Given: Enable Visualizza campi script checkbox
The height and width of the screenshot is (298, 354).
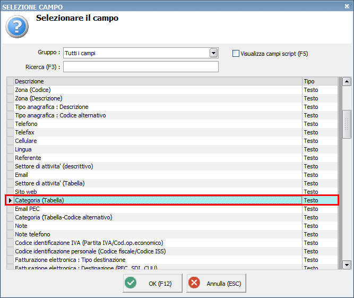Looking at the screenshot, I should point(236,53).
